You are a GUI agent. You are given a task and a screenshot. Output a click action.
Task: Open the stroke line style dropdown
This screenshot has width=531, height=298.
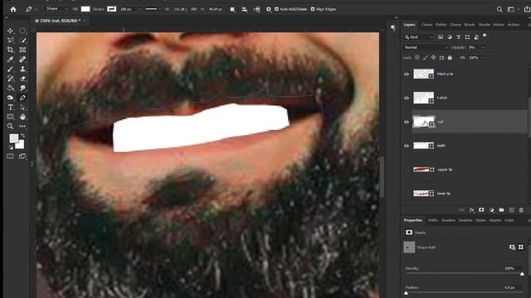point(153,9)
